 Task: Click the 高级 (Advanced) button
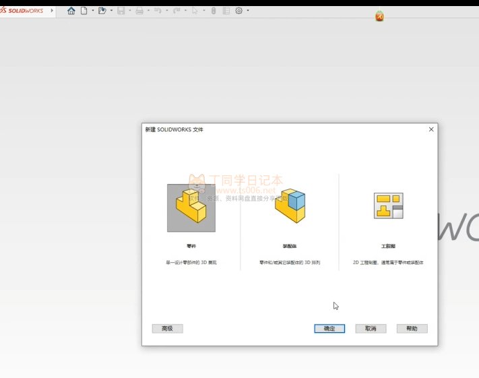pos(167,329)
